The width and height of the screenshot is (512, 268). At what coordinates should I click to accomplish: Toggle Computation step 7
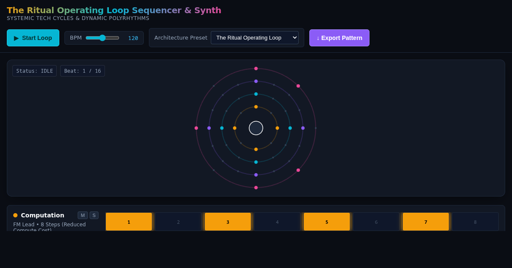[x=426, y=222]
